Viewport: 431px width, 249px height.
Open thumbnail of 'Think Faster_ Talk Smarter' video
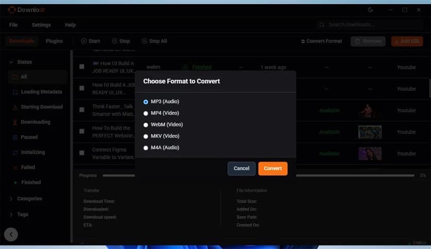point(370,111)
